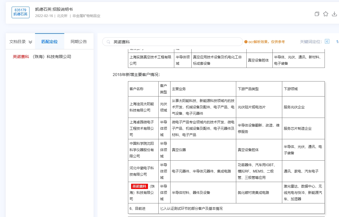Open the 文档目录 tab
This screenshot has width=339, height=217.
(x=21, y=42)
